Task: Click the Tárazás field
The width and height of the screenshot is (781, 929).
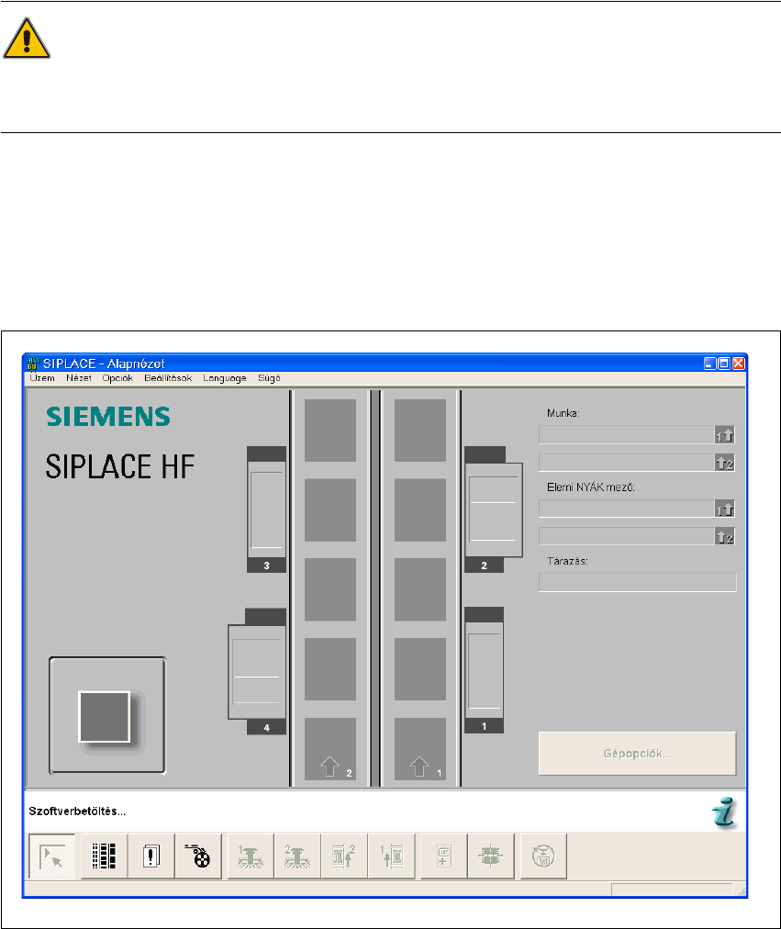Action: [638, 582]
